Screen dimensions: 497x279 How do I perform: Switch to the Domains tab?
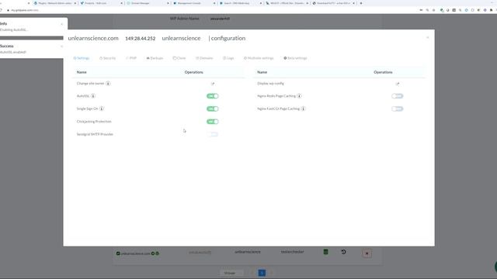(204, 58)
